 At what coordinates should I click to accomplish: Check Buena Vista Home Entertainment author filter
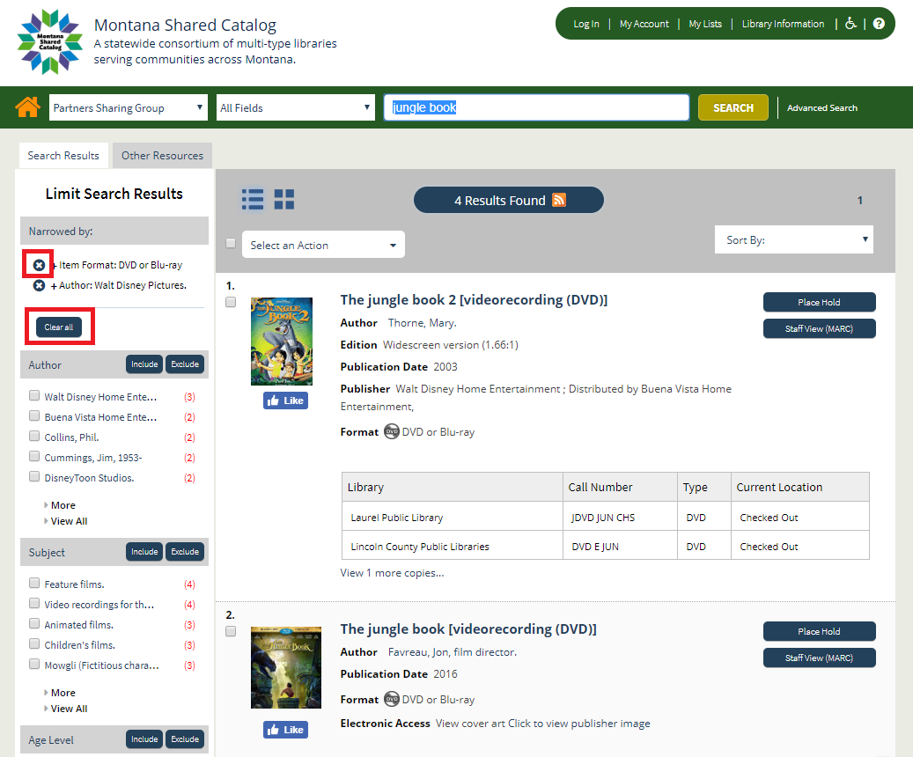34,415
